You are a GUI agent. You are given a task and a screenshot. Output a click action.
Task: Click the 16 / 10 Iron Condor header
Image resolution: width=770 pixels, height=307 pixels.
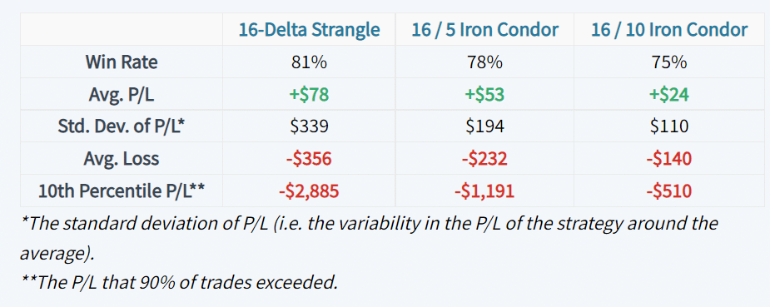point(669,29)
